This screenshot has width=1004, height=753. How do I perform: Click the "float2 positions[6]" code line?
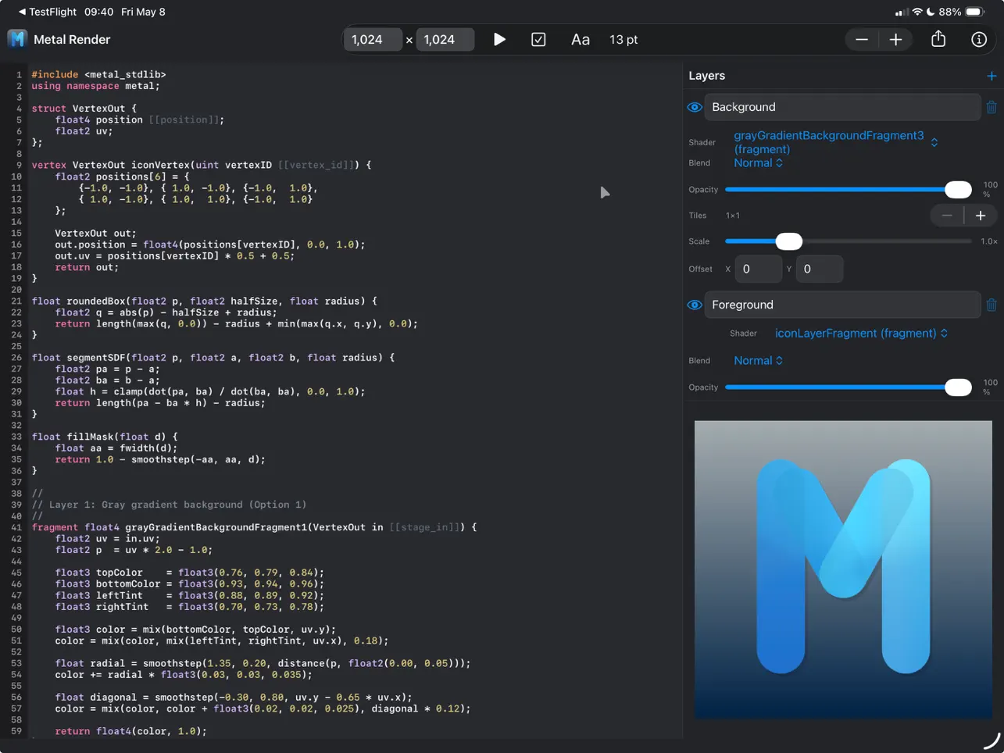click(x=122, y=177)
